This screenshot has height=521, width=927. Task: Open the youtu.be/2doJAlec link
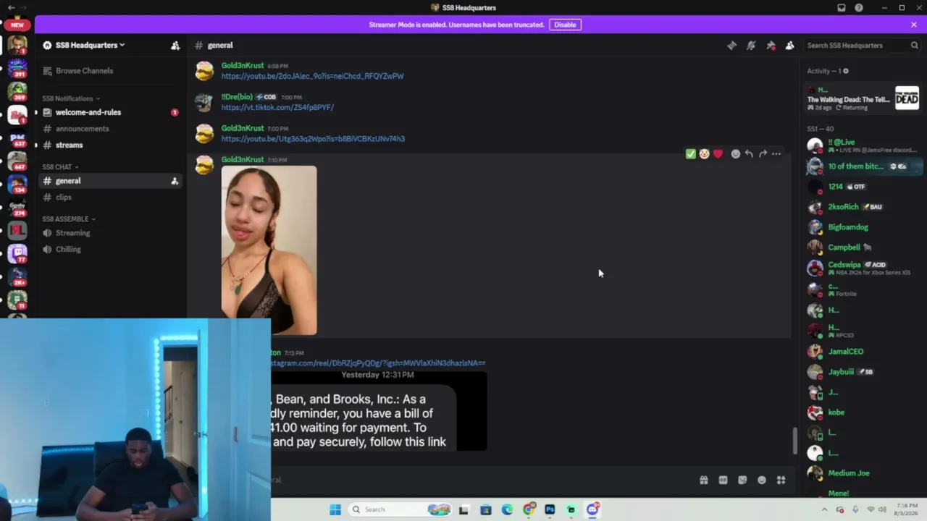(313, 76)
